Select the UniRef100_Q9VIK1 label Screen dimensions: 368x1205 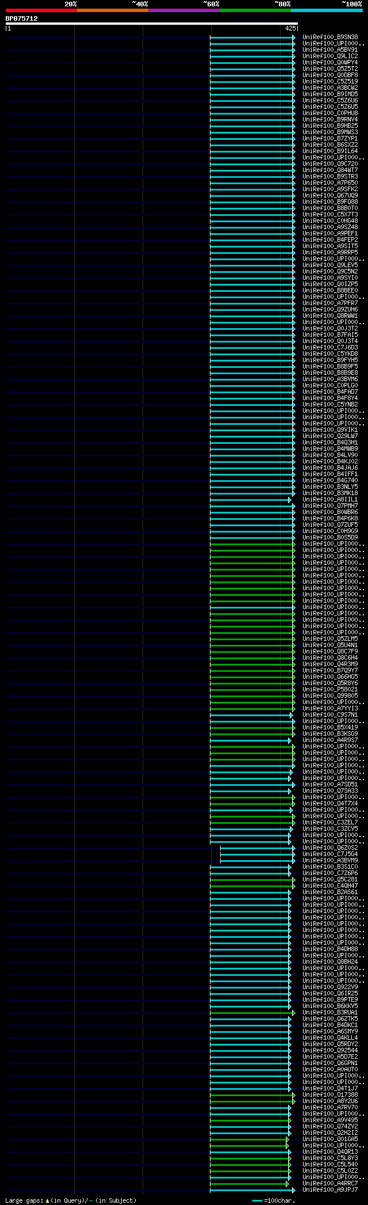point(330,430)
